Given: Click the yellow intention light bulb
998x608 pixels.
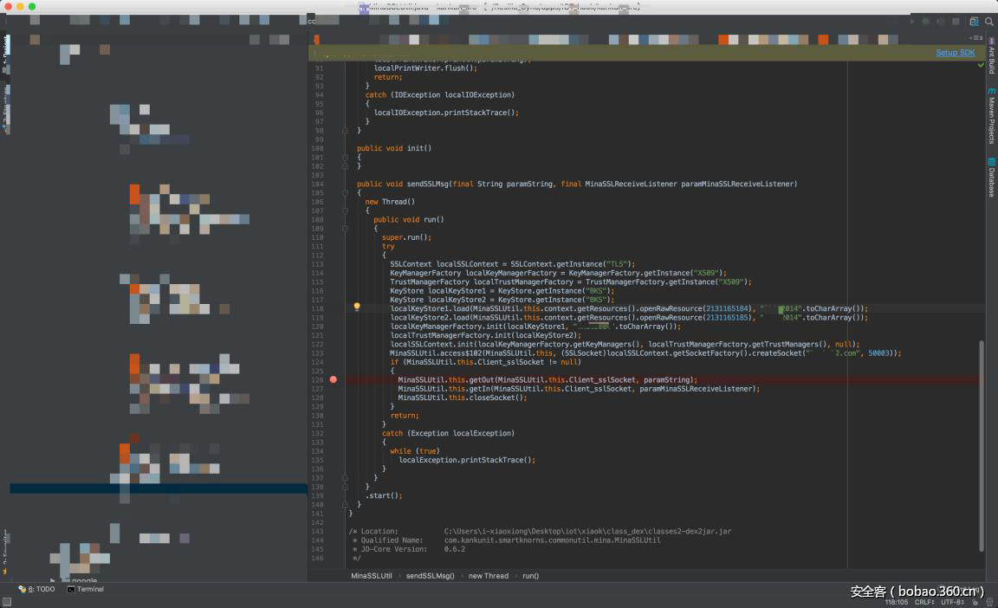Looking at the screenshot, I should coord(356,307).
